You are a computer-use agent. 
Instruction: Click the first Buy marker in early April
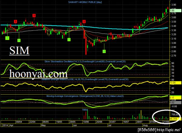tap(7, 38)
